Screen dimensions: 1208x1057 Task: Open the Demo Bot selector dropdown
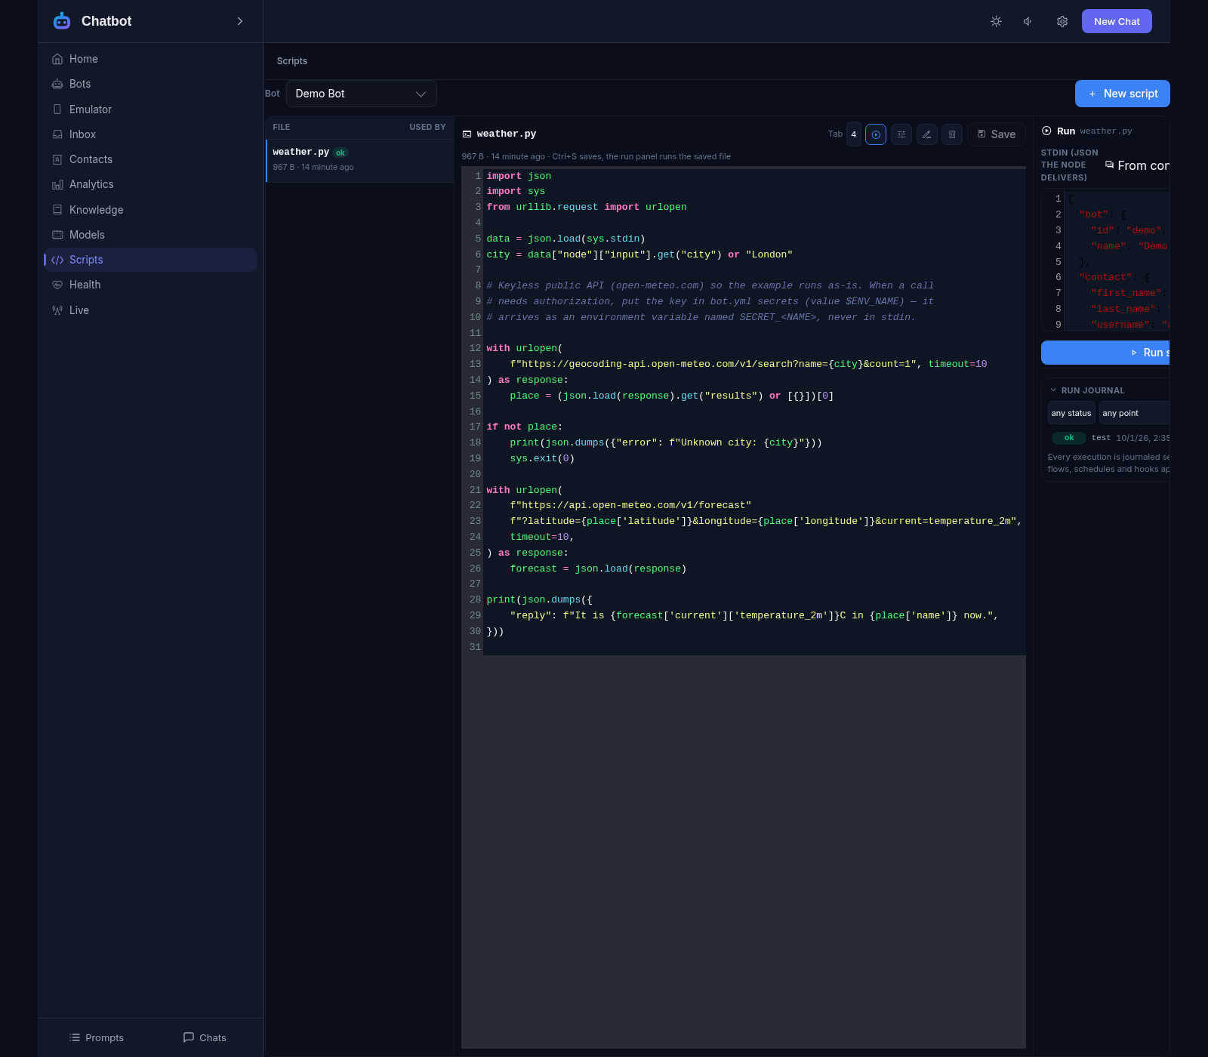[x=362, y=94]
